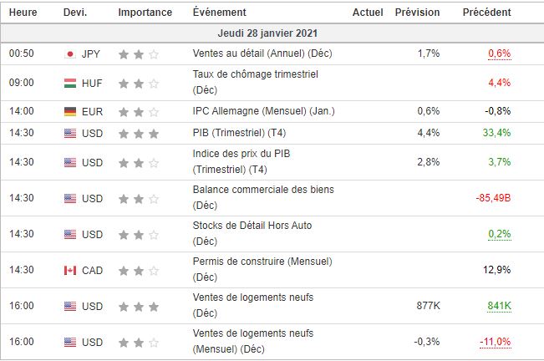
Task: Click the importance stars in the IPC Allemagne row
Action: [142, 111]
